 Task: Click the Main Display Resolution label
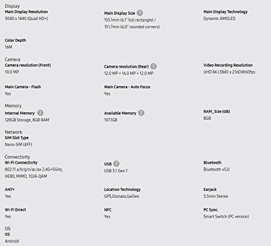27,12
